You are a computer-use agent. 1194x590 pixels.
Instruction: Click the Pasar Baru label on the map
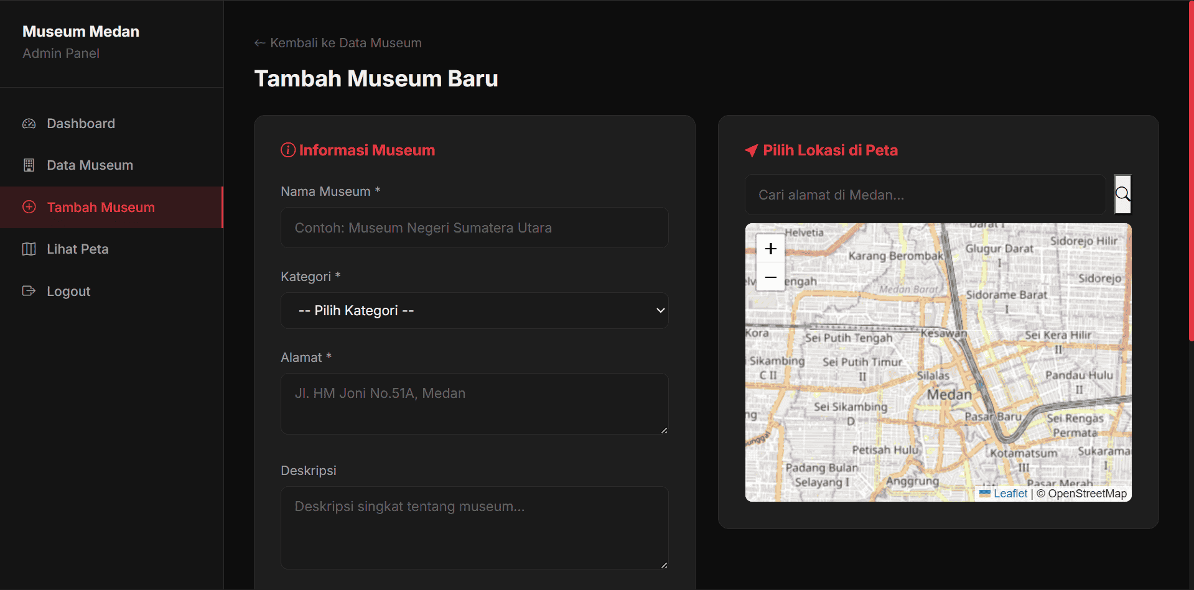[993, 417]
